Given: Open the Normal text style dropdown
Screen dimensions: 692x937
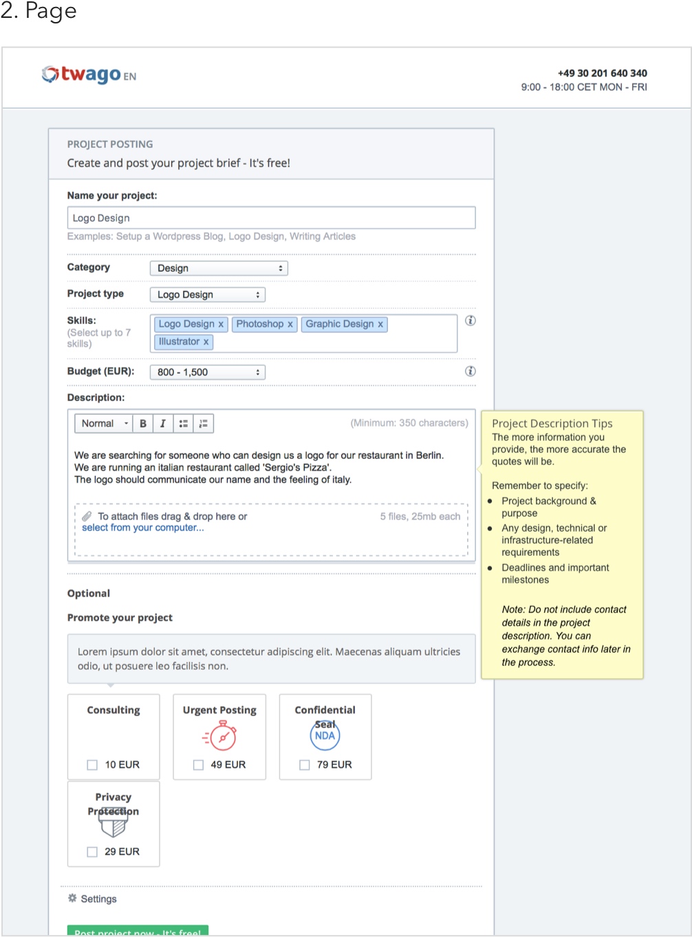Looking at the screenshot, I should [105, 424].
